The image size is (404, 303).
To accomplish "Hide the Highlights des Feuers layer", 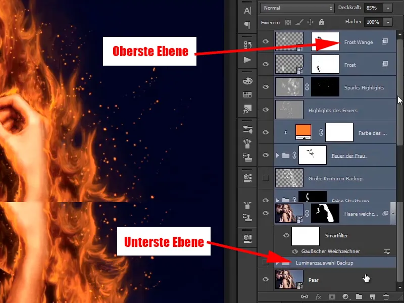I will (266, 110).
